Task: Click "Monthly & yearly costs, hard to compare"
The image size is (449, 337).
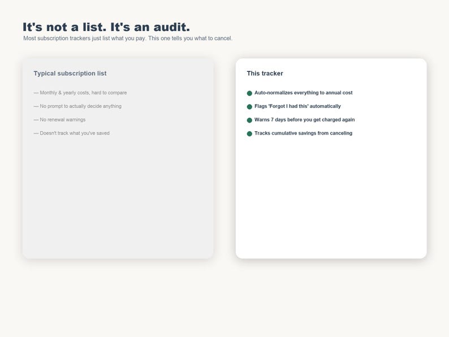Action: [x=83, y=93]
